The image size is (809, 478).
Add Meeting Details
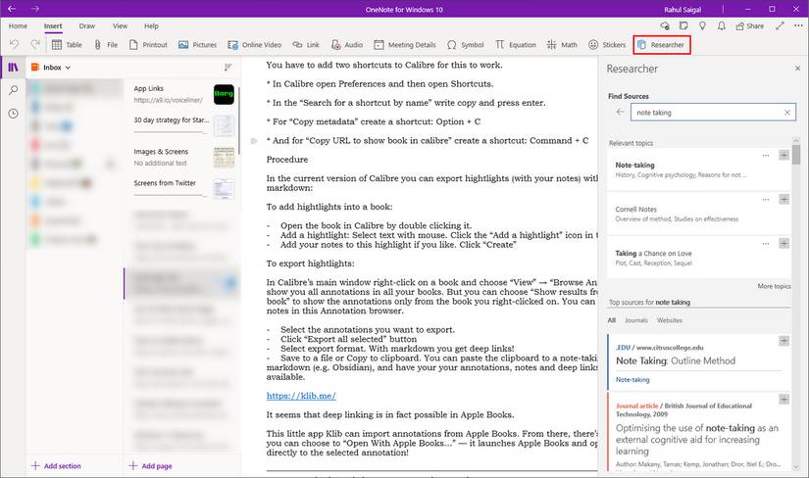[x=405, y=45]
